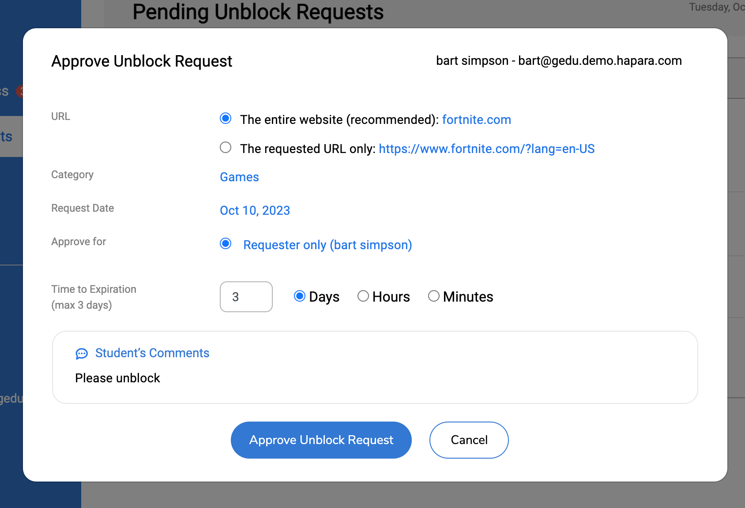Click the URL label
This screenshot has height=508, width=745.
[x=61, y=116]
